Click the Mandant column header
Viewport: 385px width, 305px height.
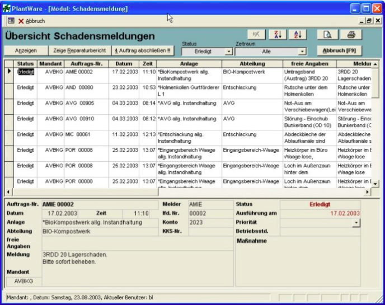click(x=50, y=64)
